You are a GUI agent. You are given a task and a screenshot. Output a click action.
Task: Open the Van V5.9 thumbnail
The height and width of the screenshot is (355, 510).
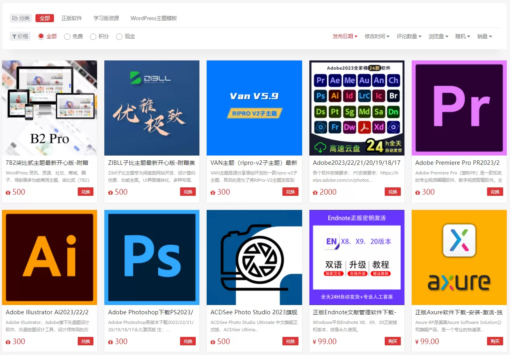tap(254, 108)
